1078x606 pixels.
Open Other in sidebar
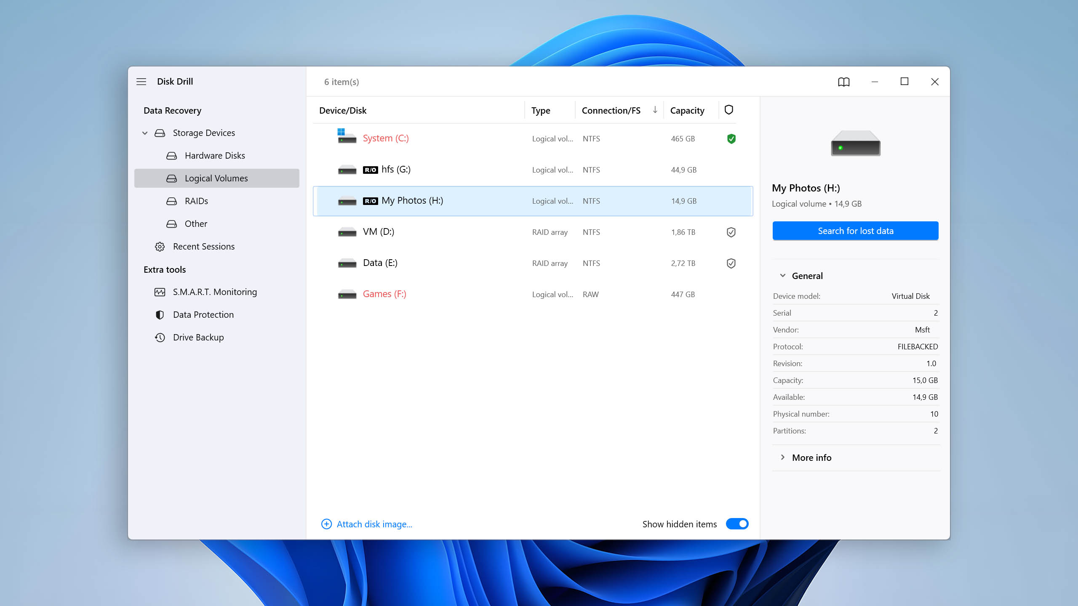tap(217, 224)
